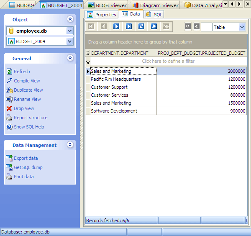Click the Export data link
Image resolution: width=251 pixels, height=236 pixels.
coord(26,158)
